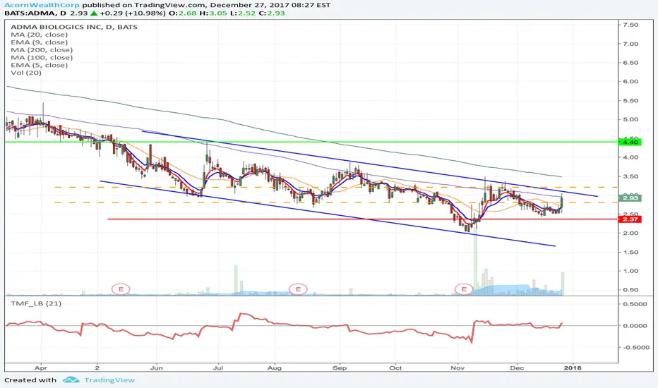Select the EMA (5, close) indicator label
Viewport: 658px width, 388px height.
tap(39, 65)
